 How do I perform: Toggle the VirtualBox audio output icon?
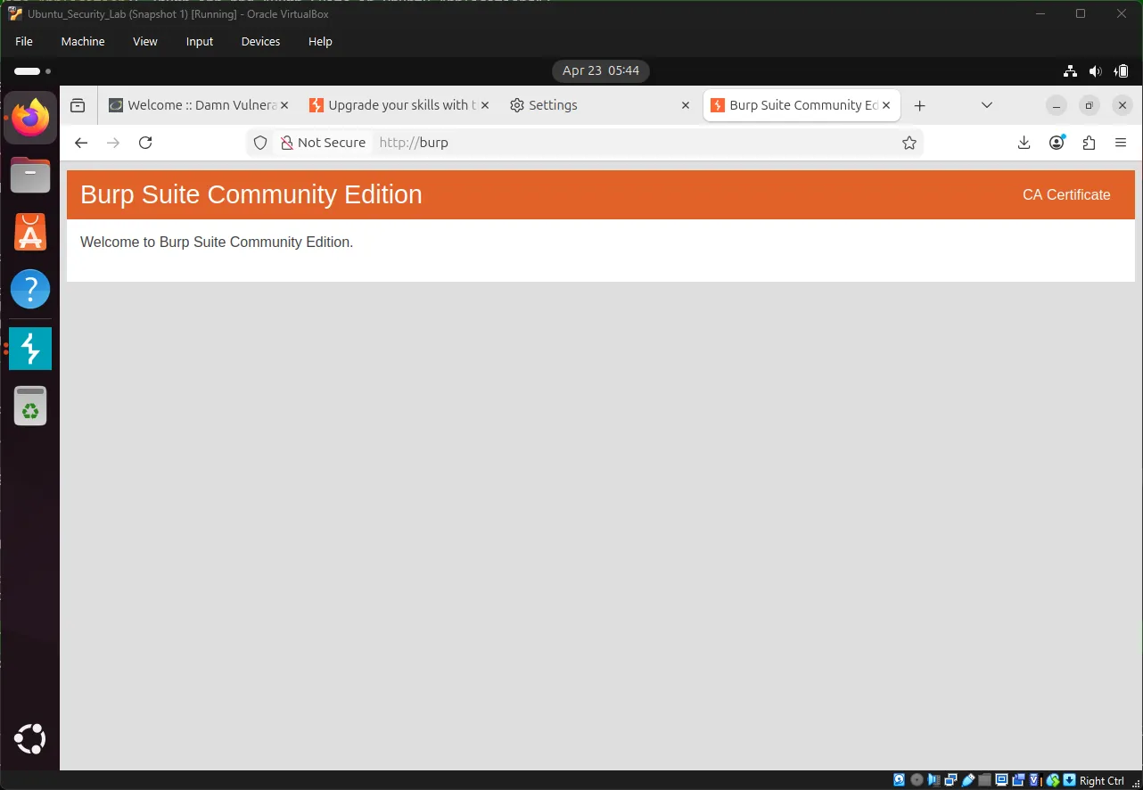point(933,779)
